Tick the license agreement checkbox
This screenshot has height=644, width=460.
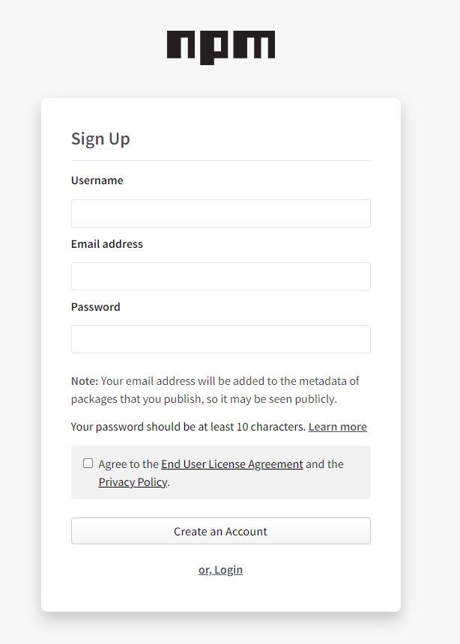coord(88,464)
